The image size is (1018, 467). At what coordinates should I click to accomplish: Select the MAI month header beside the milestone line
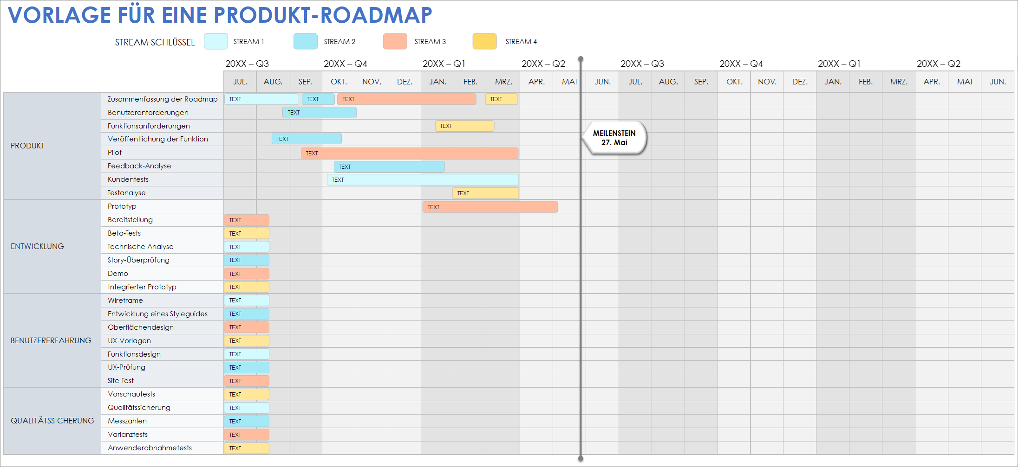(x=569, y=82)
